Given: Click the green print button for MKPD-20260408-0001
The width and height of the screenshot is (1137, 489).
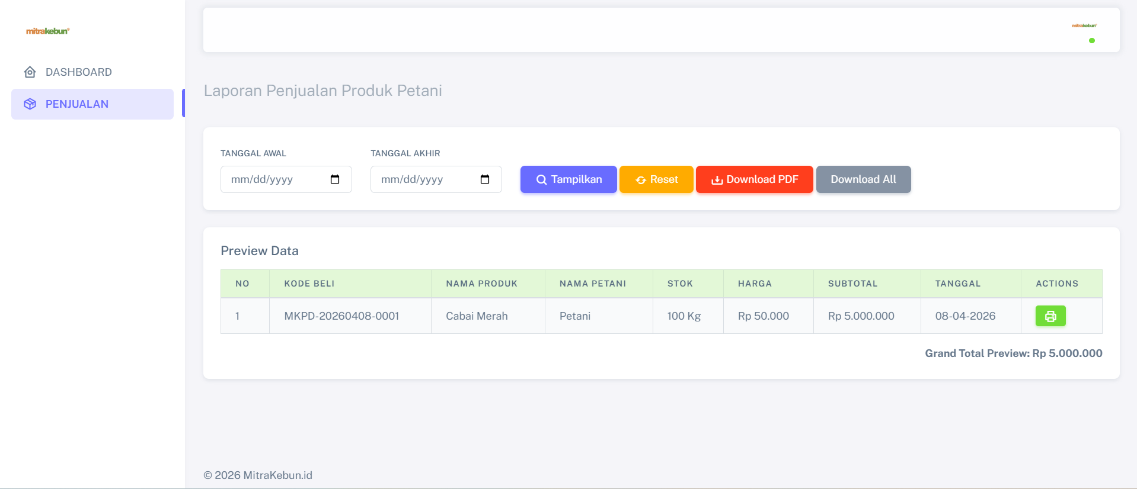Looking at the screenshot, I should (x=1050, y=316).
